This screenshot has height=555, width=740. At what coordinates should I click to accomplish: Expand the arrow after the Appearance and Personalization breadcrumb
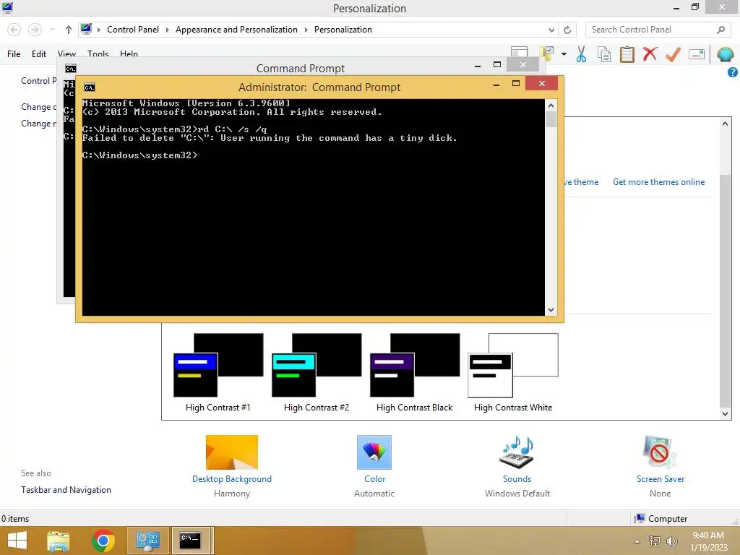click(x=306, y=30)
